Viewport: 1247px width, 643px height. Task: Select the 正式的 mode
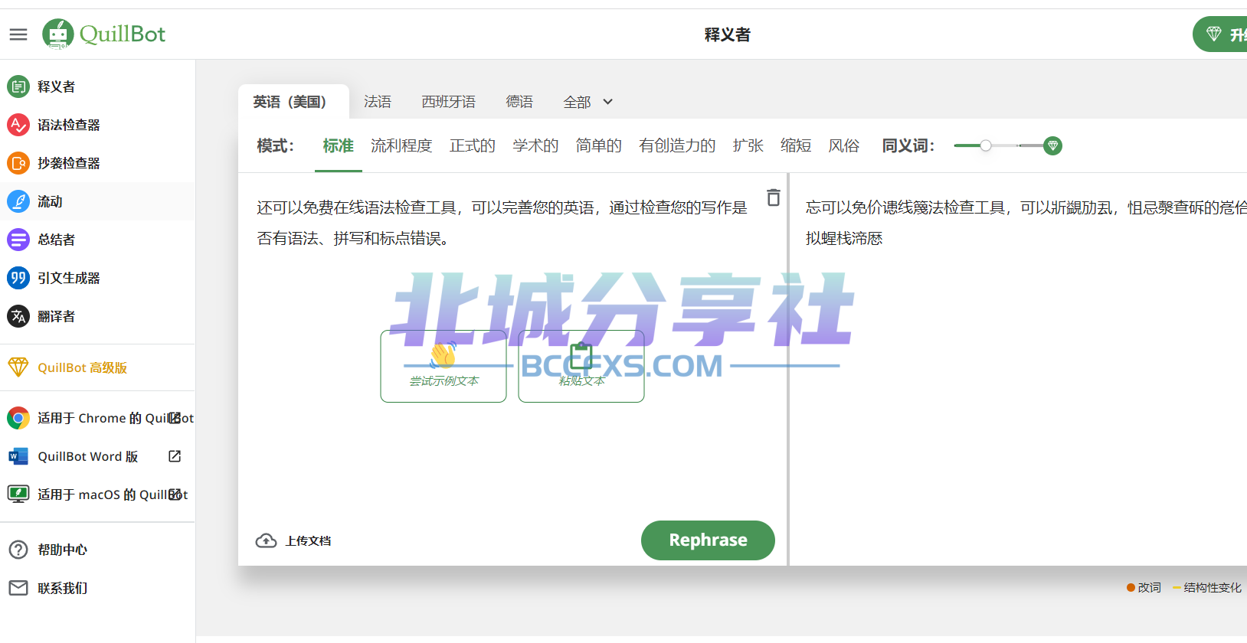[473, 145]
